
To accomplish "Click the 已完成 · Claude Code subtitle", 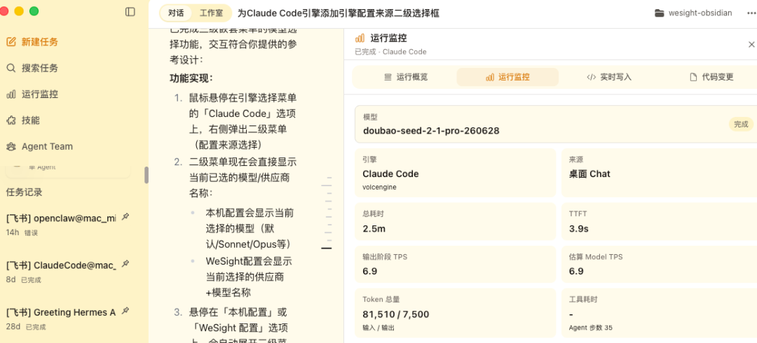I will point(390,52).
